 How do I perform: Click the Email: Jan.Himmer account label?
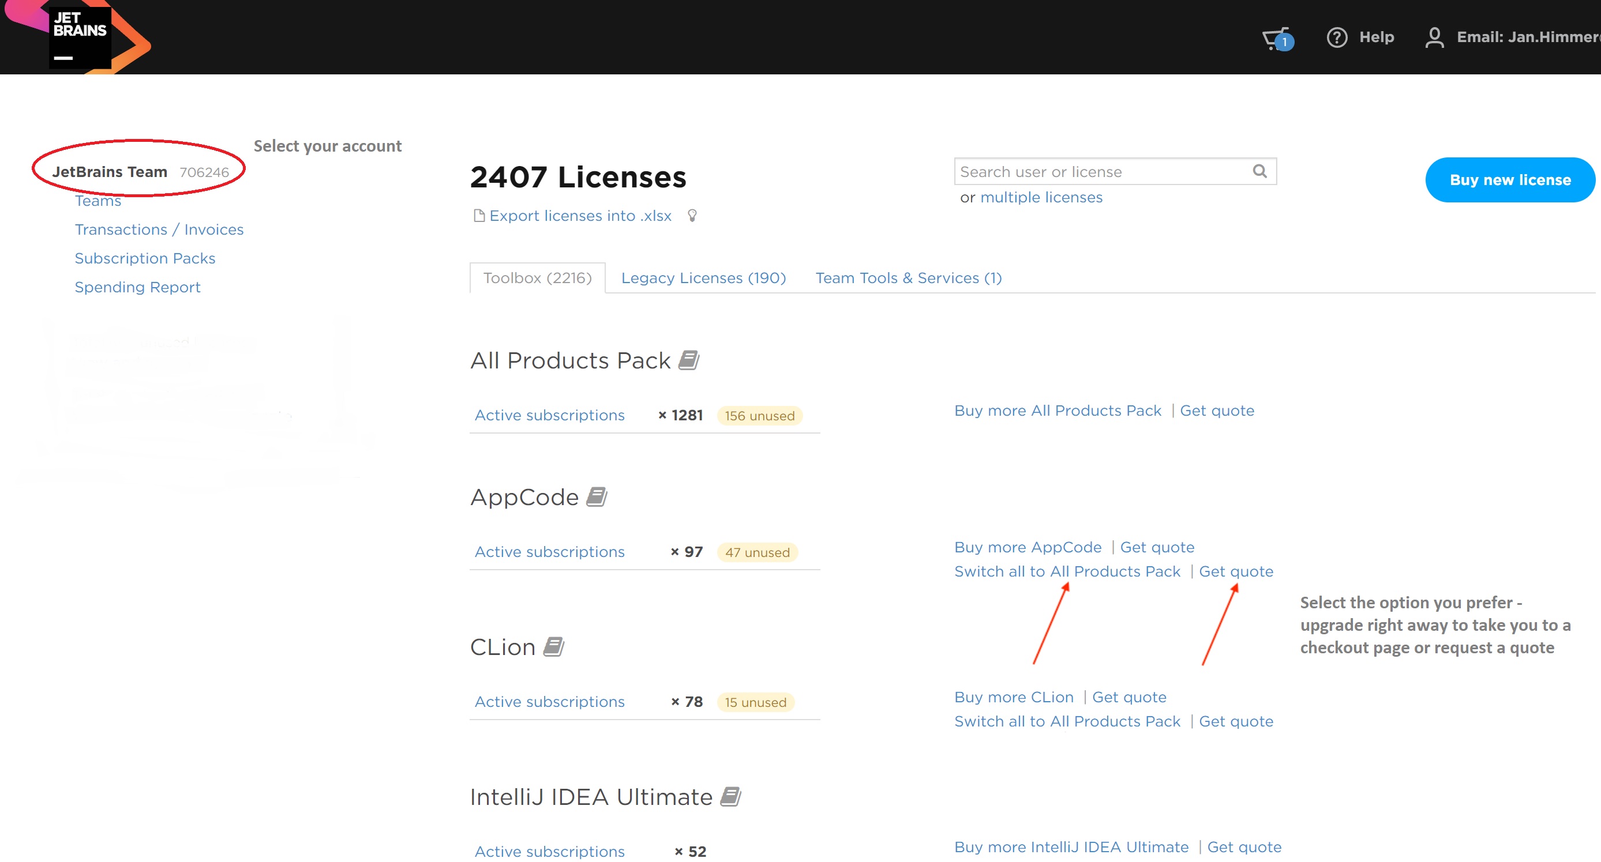[x=1528, y=37]
